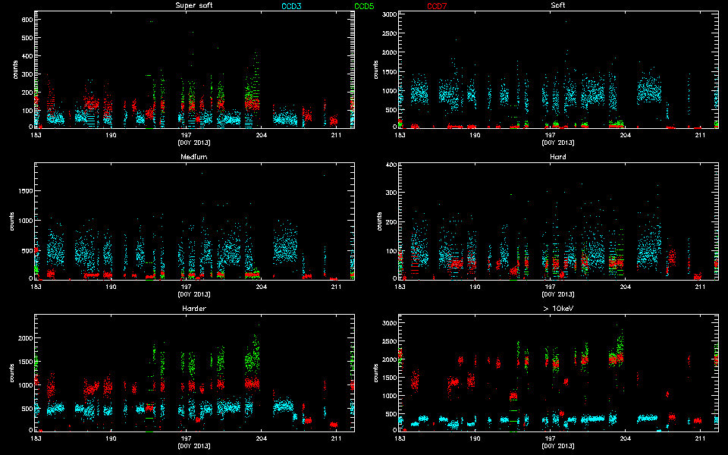Click the 190 x-axis tick of Soft plot
The height and width of the screenshot is (455, 728).
point(475,136)
